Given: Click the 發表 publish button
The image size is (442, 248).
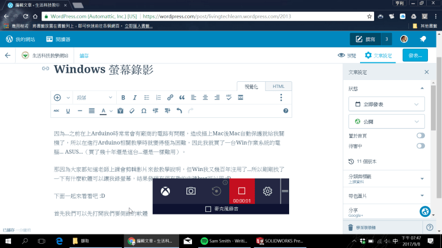Looking at the screenshot, I should tap(416, 56).
